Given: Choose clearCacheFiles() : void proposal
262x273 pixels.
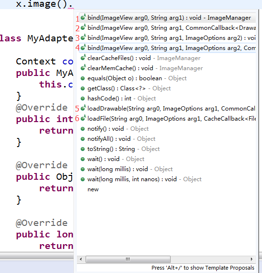Looking at the screenshot, I should coord(168,58).
